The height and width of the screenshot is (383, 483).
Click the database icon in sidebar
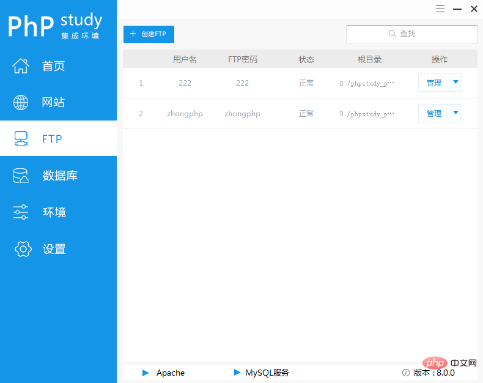(21, 176)
